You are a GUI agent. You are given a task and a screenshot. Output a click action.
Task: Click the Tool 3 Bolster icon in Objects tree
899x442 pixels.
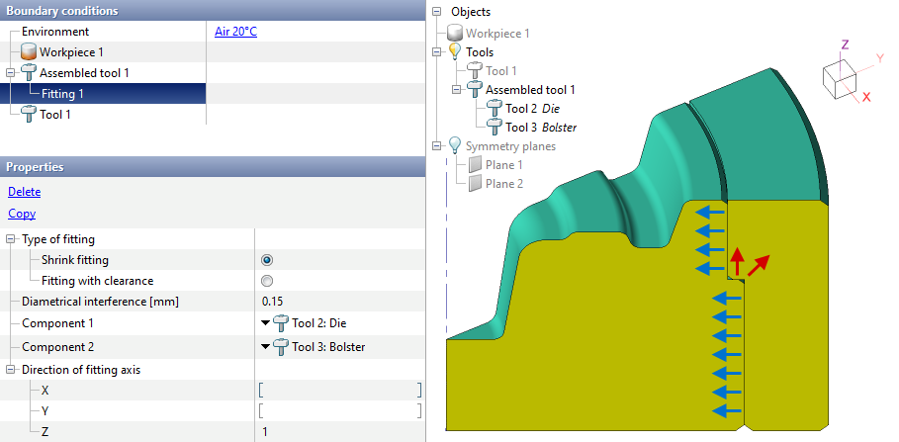[494, 128]
